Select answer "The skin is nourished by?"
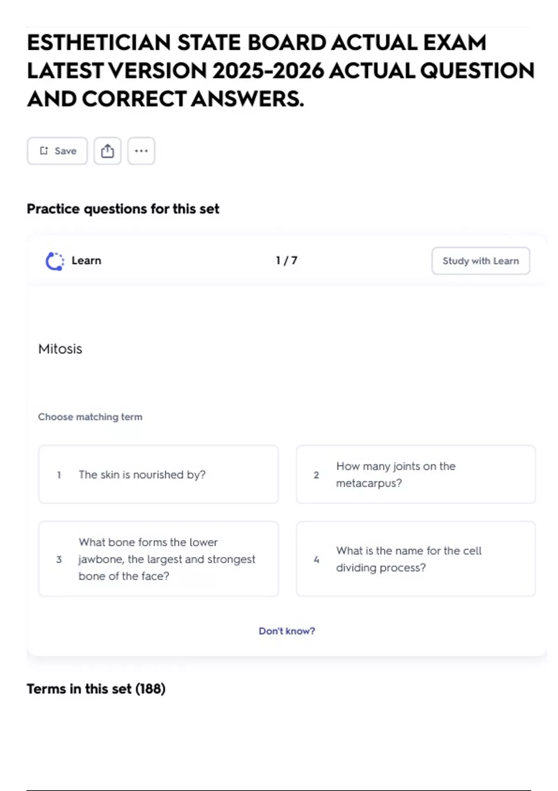The image size is (558, 791). pos(158,475)
